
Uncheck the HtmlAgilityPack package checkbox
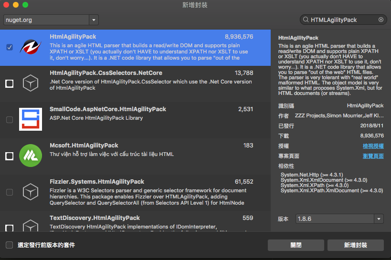10,47
